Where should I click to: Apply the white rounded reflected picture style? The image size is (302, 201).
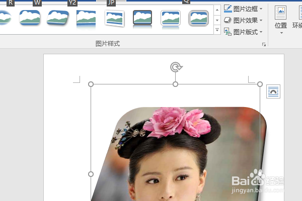171,19
